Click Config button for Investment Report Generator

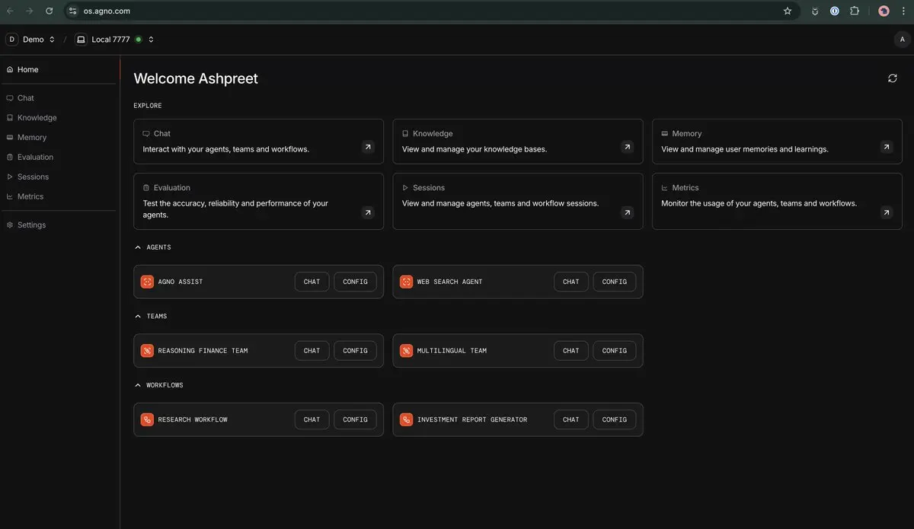pyautogui.click(x=615, y=419)
